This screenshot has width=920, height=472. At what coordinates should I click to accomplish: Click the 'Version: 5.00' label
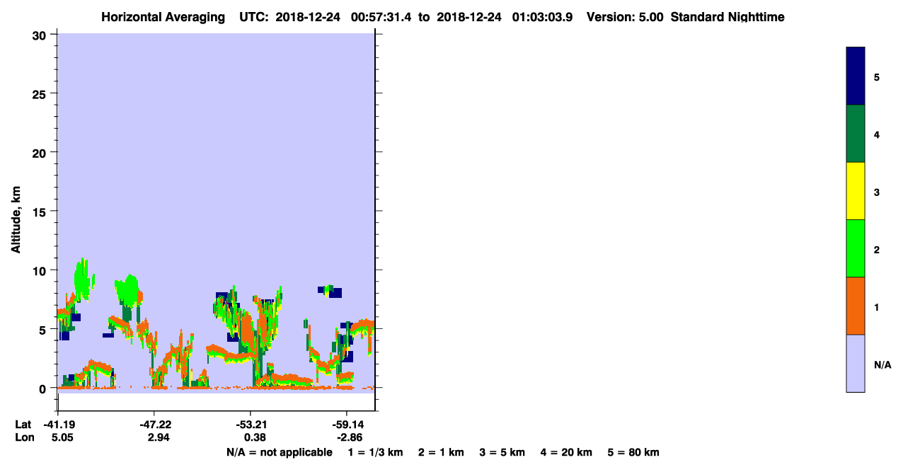pyautogui.click(x=625, y=17)
